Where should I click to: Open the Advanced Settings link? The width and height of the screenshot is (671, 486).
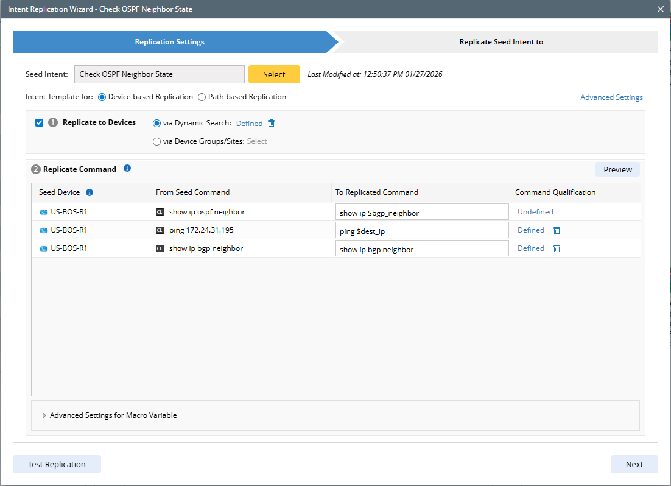coord(611,97)
